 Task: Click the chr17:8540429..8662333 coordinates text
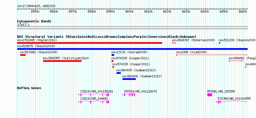36,6
